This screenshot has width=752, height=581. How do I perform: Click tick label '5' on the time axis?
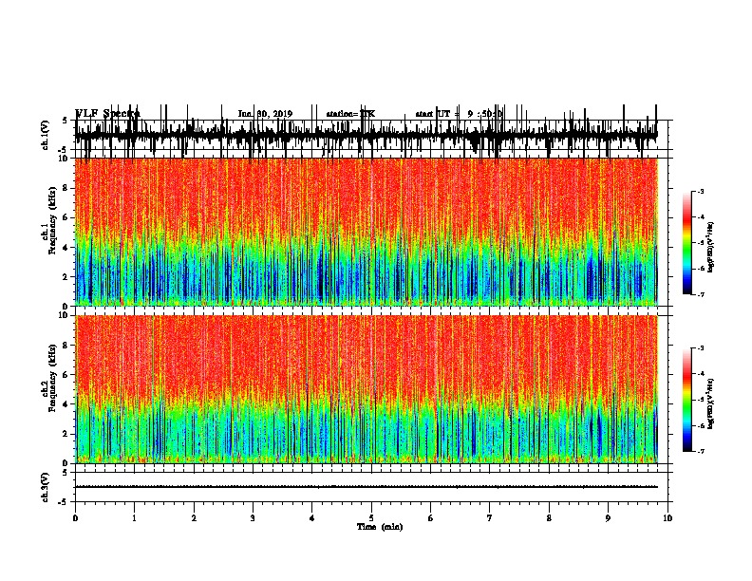click(371, 518)
